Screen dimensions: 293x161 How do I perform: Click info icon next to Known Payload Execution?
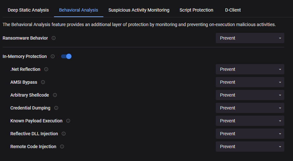click(x=68, y=121)
